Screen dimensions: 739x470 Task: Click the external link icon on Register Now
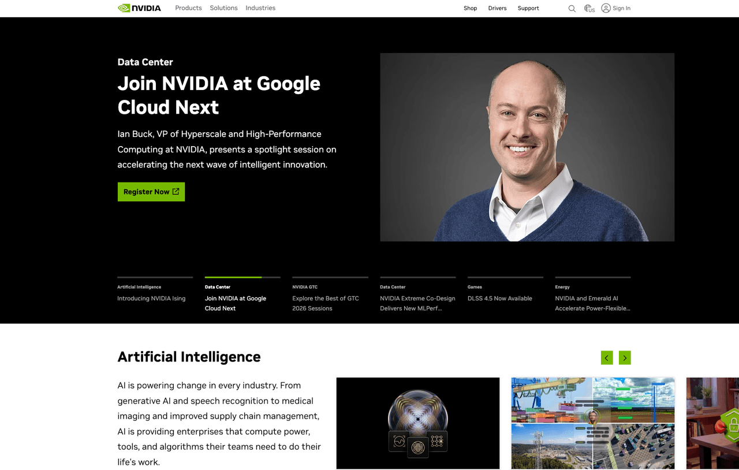(176, 191)
